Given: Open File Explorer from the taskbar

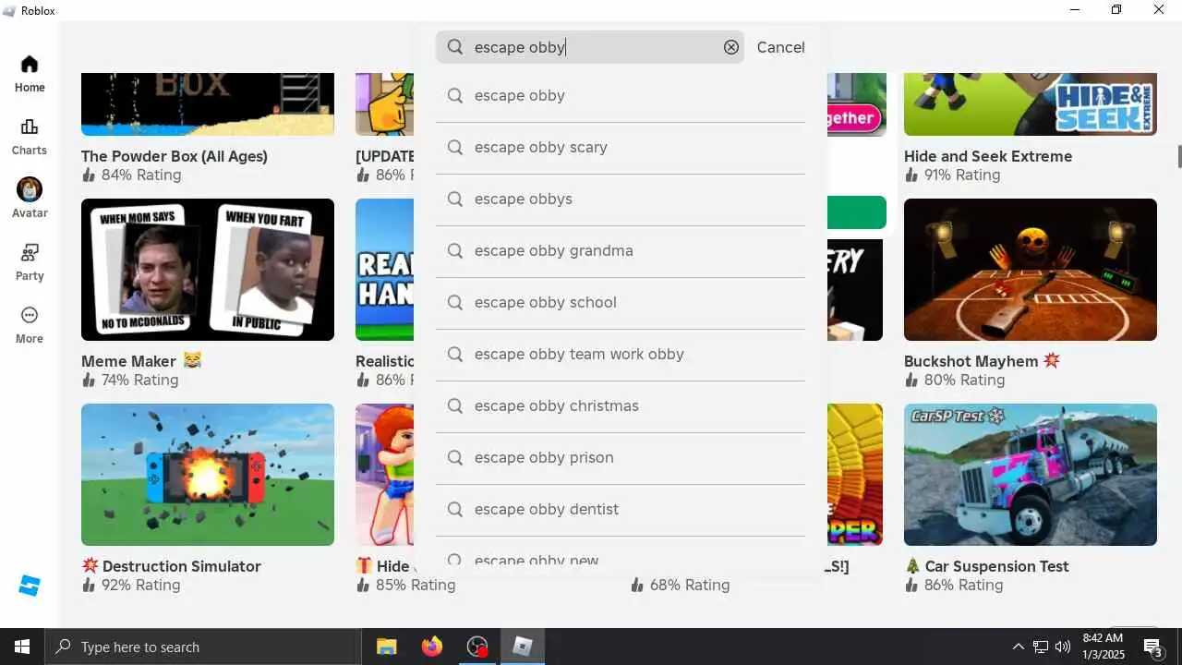Looking at the screenshot, I should pos(386,647).
